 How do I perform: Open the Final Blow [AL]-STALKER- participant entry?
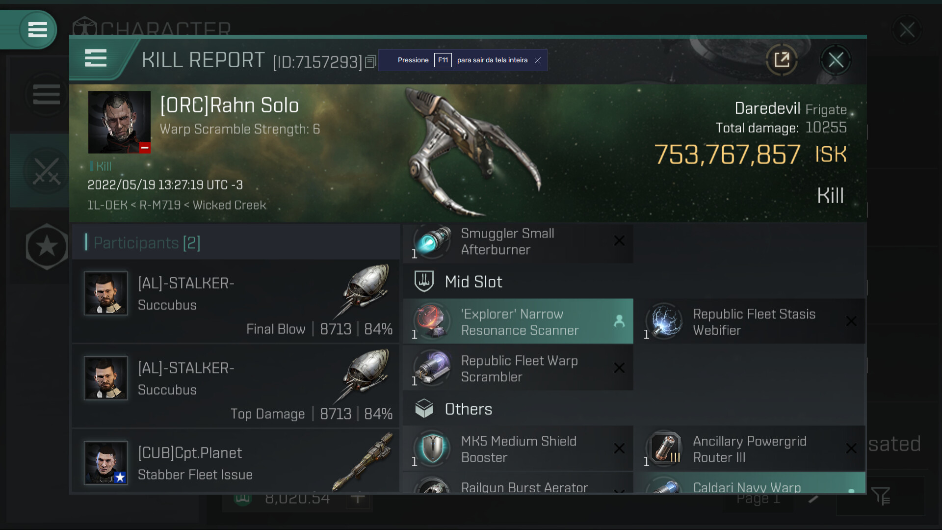(235, 301)
